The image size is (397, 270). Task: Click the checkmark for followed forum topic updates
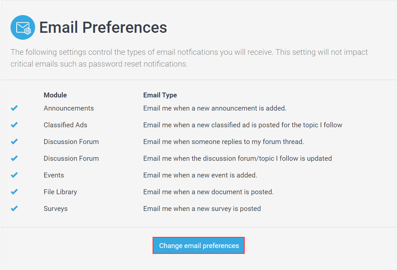[14, 158]
